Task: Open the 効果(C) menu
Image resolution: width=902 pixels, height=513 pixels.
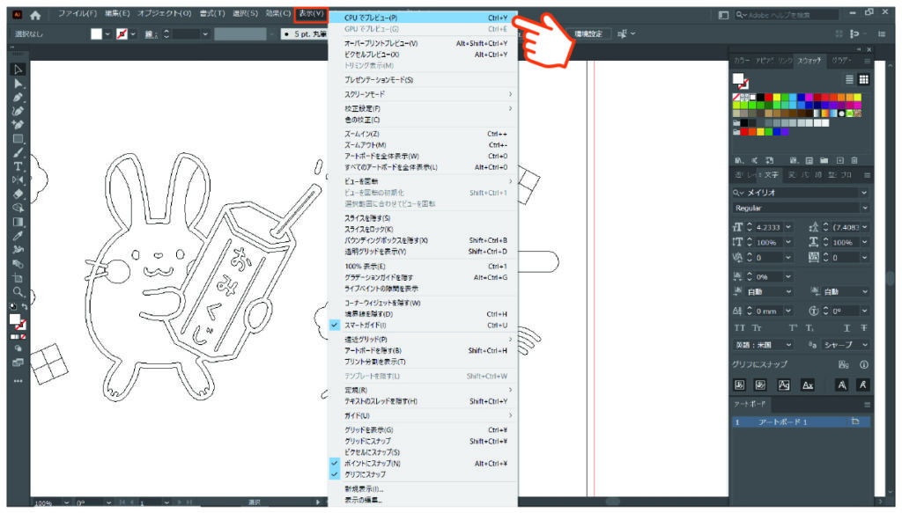Action: click(x=277, y=13)
